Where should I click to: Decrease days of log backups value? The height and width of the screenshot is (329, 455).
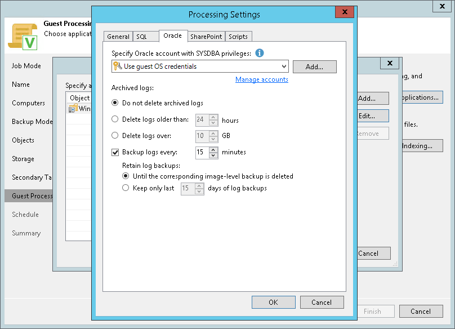click(199, 192)
